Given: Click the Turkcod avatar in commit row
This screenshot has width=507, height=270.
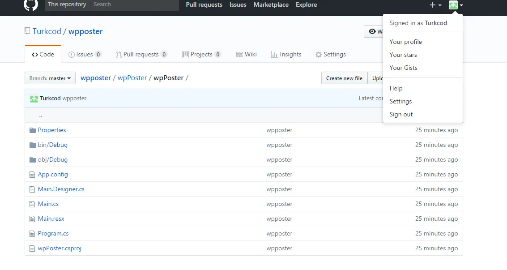Looking at the screenshot, I should point(34,99).
